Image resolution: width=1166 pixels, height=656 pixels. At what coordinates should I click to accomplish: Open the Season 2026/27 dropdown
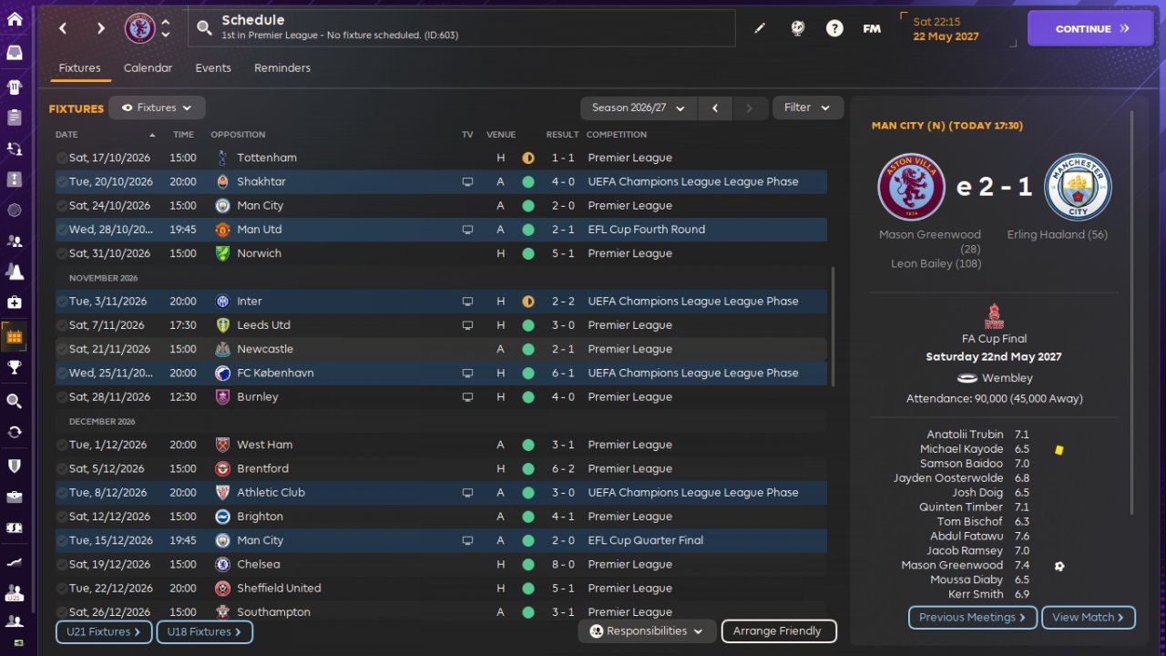pyautogui.click(x=639, y=108)
